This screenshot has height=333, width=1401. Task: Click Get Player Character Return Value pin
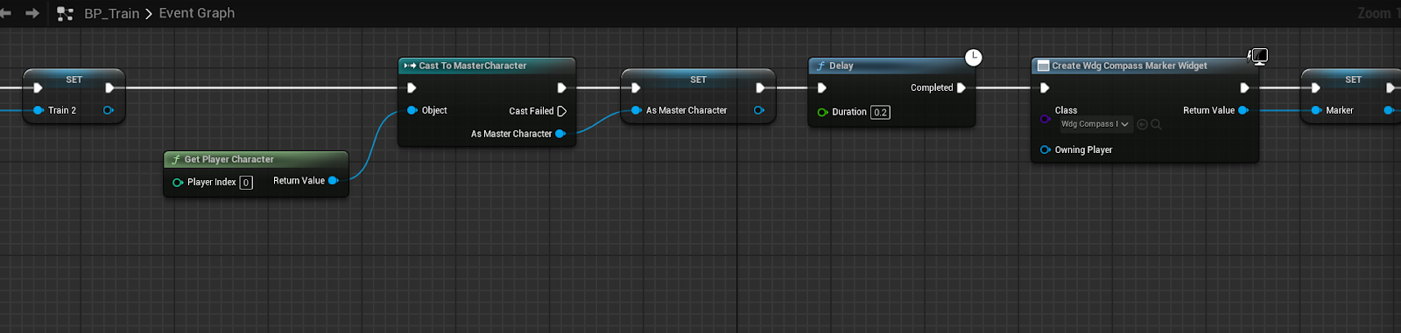point(334,181)
